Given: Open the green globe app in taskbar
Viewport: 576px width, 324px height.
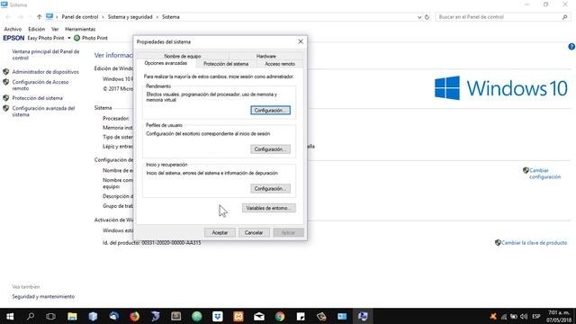Looking at the screenshot, I should [x=197, y=316].
